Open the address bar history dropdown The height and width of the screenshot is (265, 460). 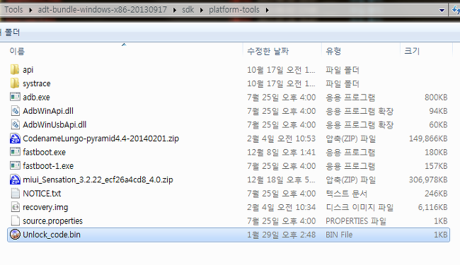click(x=442, y=11)
